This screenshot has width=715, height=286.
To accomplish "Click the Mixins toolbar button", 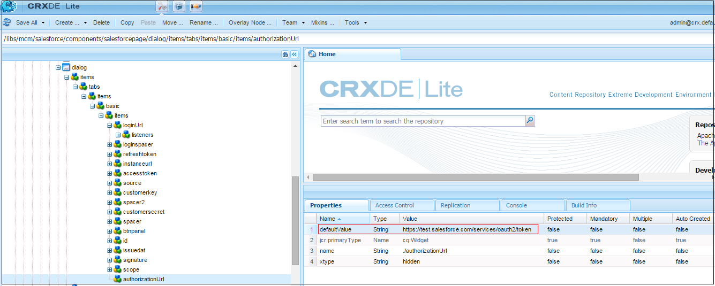I will tap(322, 22).
